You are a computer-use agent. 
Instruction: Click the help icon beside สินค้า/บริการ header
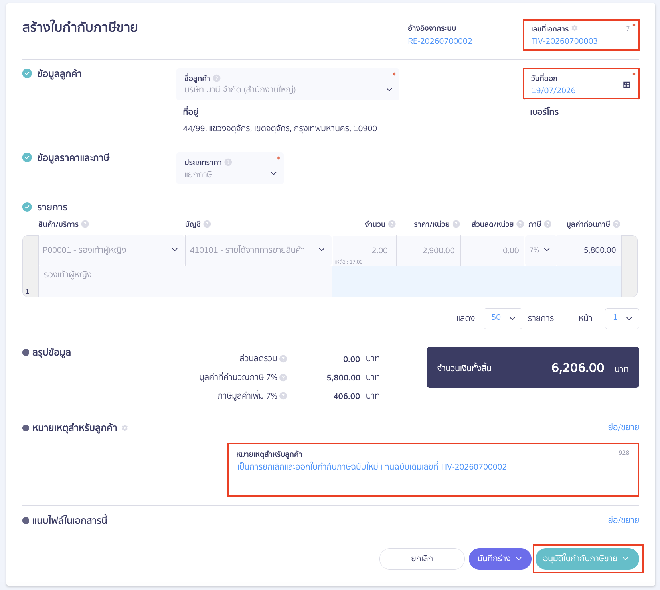pyautogui.click(x=85, y=224)
